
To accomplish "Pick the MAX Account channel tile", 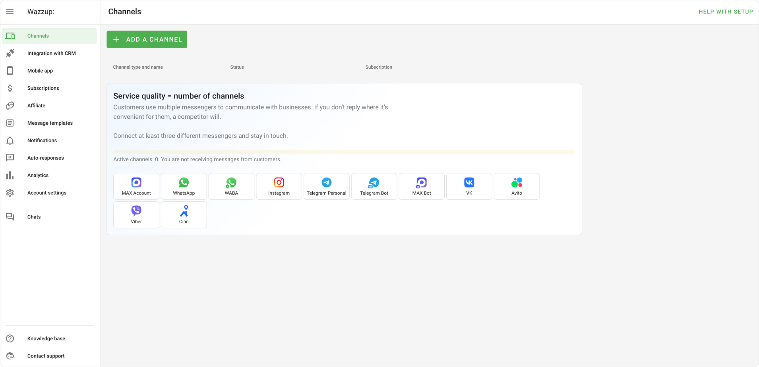I will 136,186.
